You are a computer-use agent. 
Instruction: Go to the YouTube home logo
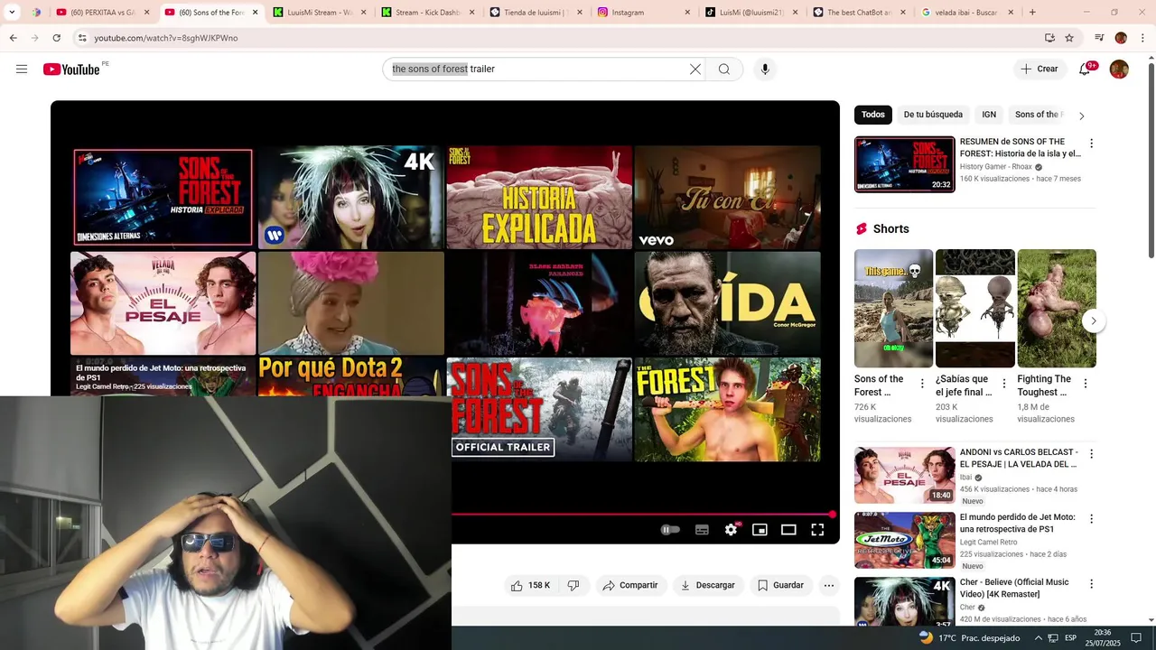(71, 70)
